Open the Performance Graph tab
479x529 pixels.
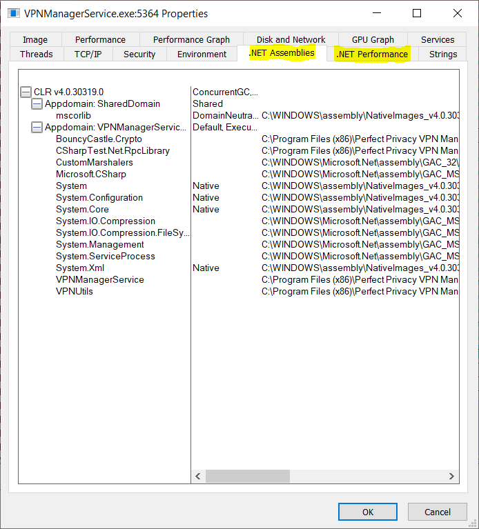pyautogui.click(x=191, y=40)
